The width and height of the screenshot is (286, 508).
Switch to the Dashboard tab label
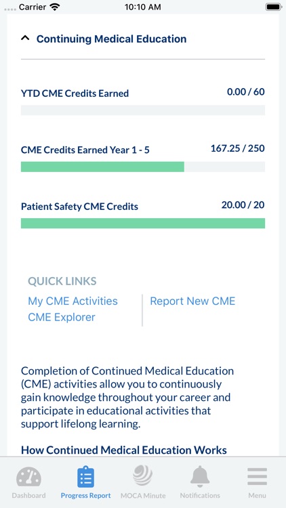[28, 495]
